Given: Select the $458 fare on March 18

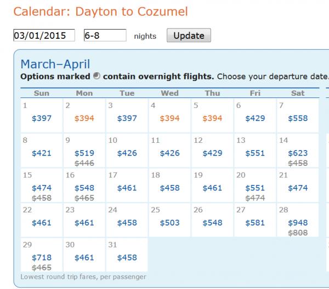Looking at the screenshot, I should 169,188.
